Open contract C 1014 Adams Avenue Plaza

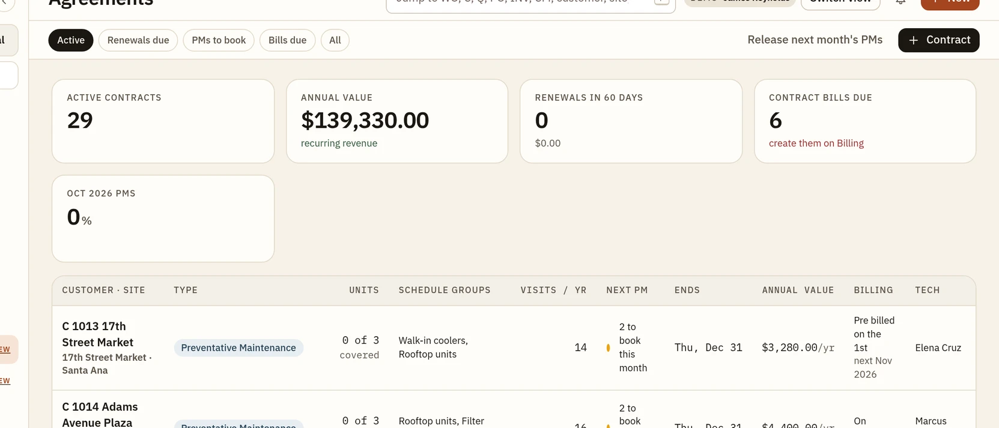click(x=100, y=415)
